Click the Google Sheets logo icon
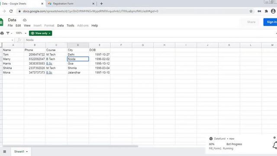This screenshot has width=277, height=156. [1, 22]
